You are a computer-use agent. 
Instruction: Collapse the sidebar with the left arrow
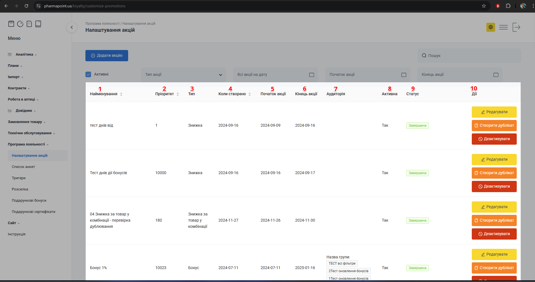pyautogui.click(x=72, y=27)
